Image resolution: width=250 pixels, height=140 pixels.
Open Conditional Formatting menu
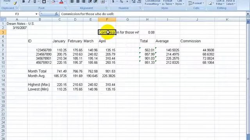click(x=152, y=3)
